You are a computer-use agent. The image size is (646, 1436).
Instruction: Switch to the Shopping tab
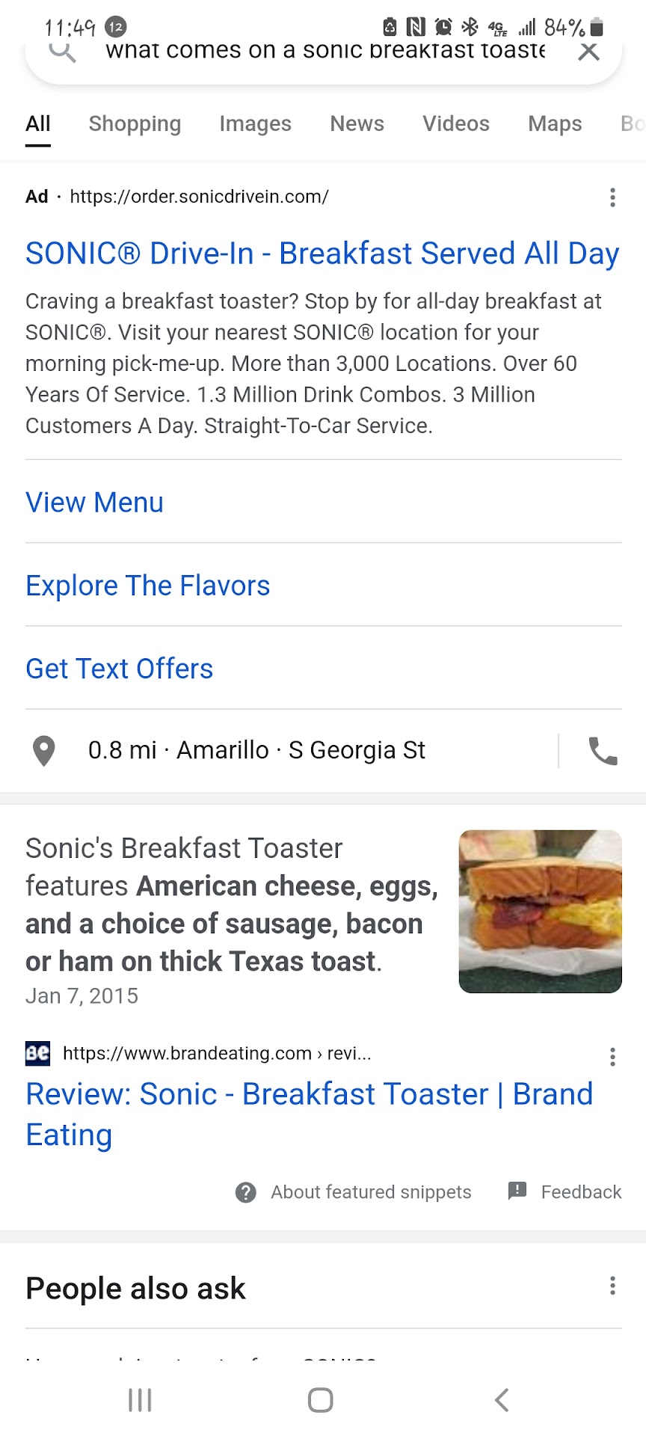(x=135, y=123)
